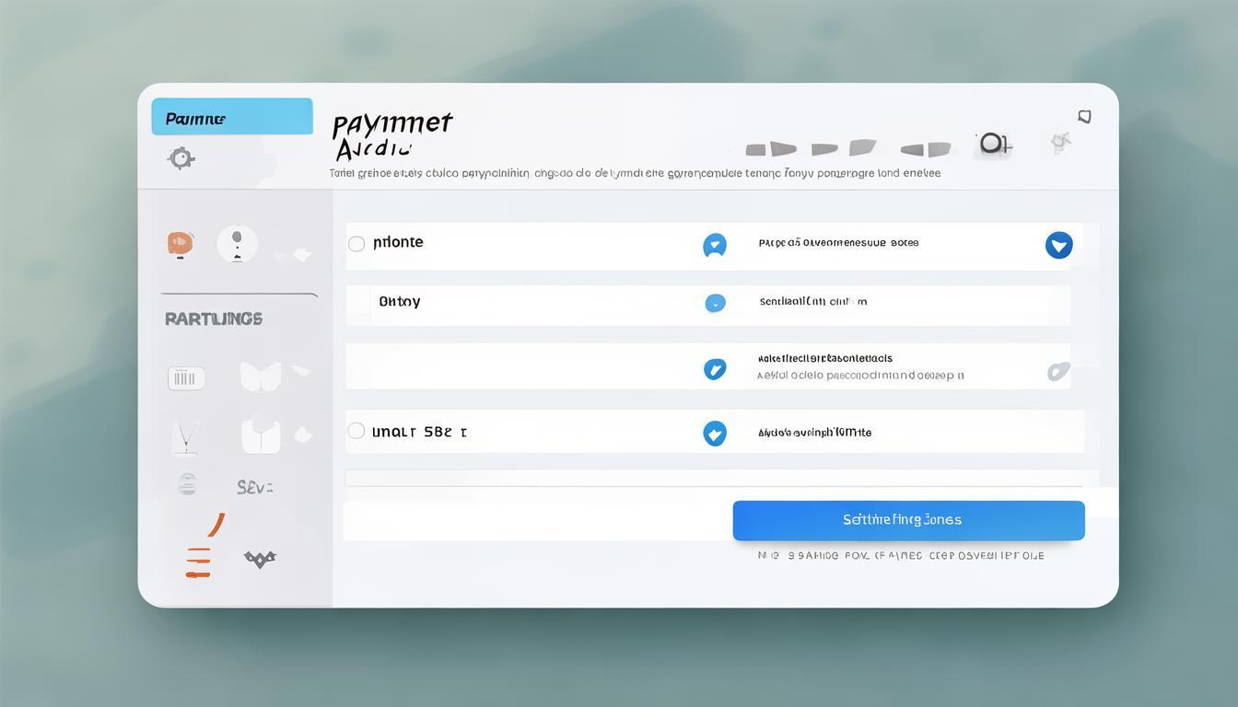Expand the dark blue dropdown arrow in first row

[x=1059, y=245]
